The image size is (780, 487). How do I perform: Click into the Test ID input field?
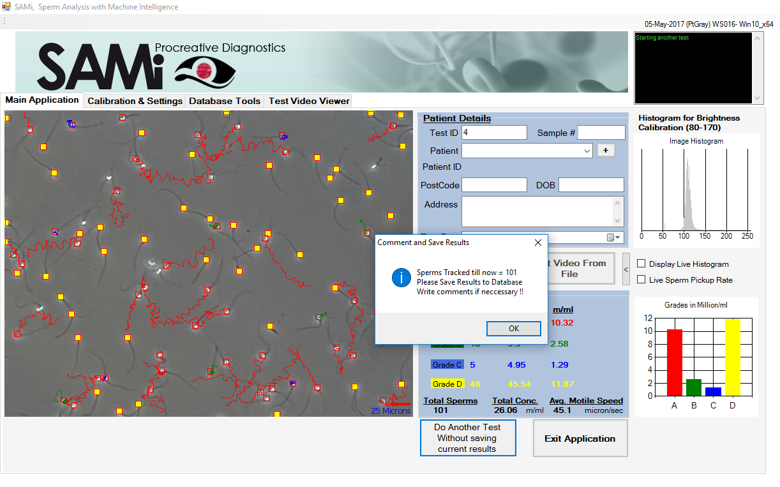click(x=493, y=133)
